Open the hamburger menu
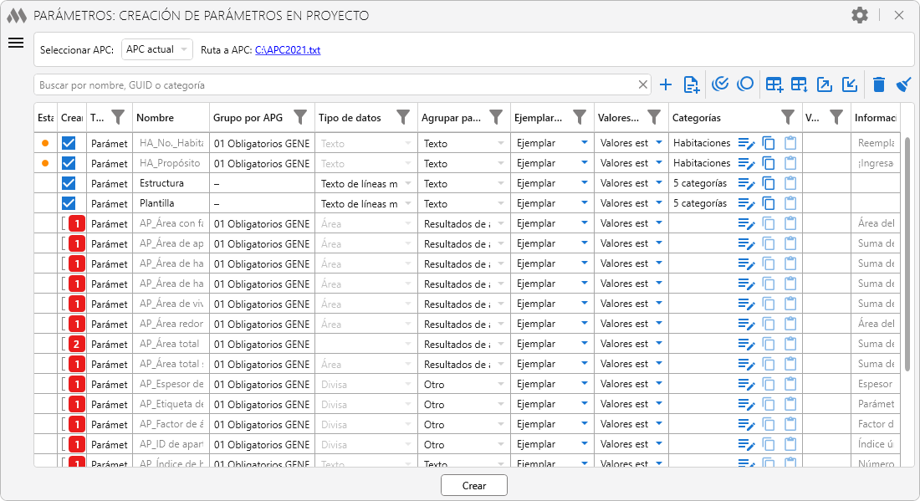The height and width of the screenshot is (501, 920). click(x=16, y=43)
